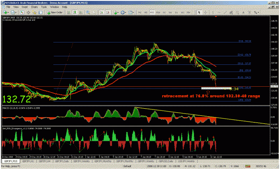
Task: Open the Insert menu
Action: 25,7
